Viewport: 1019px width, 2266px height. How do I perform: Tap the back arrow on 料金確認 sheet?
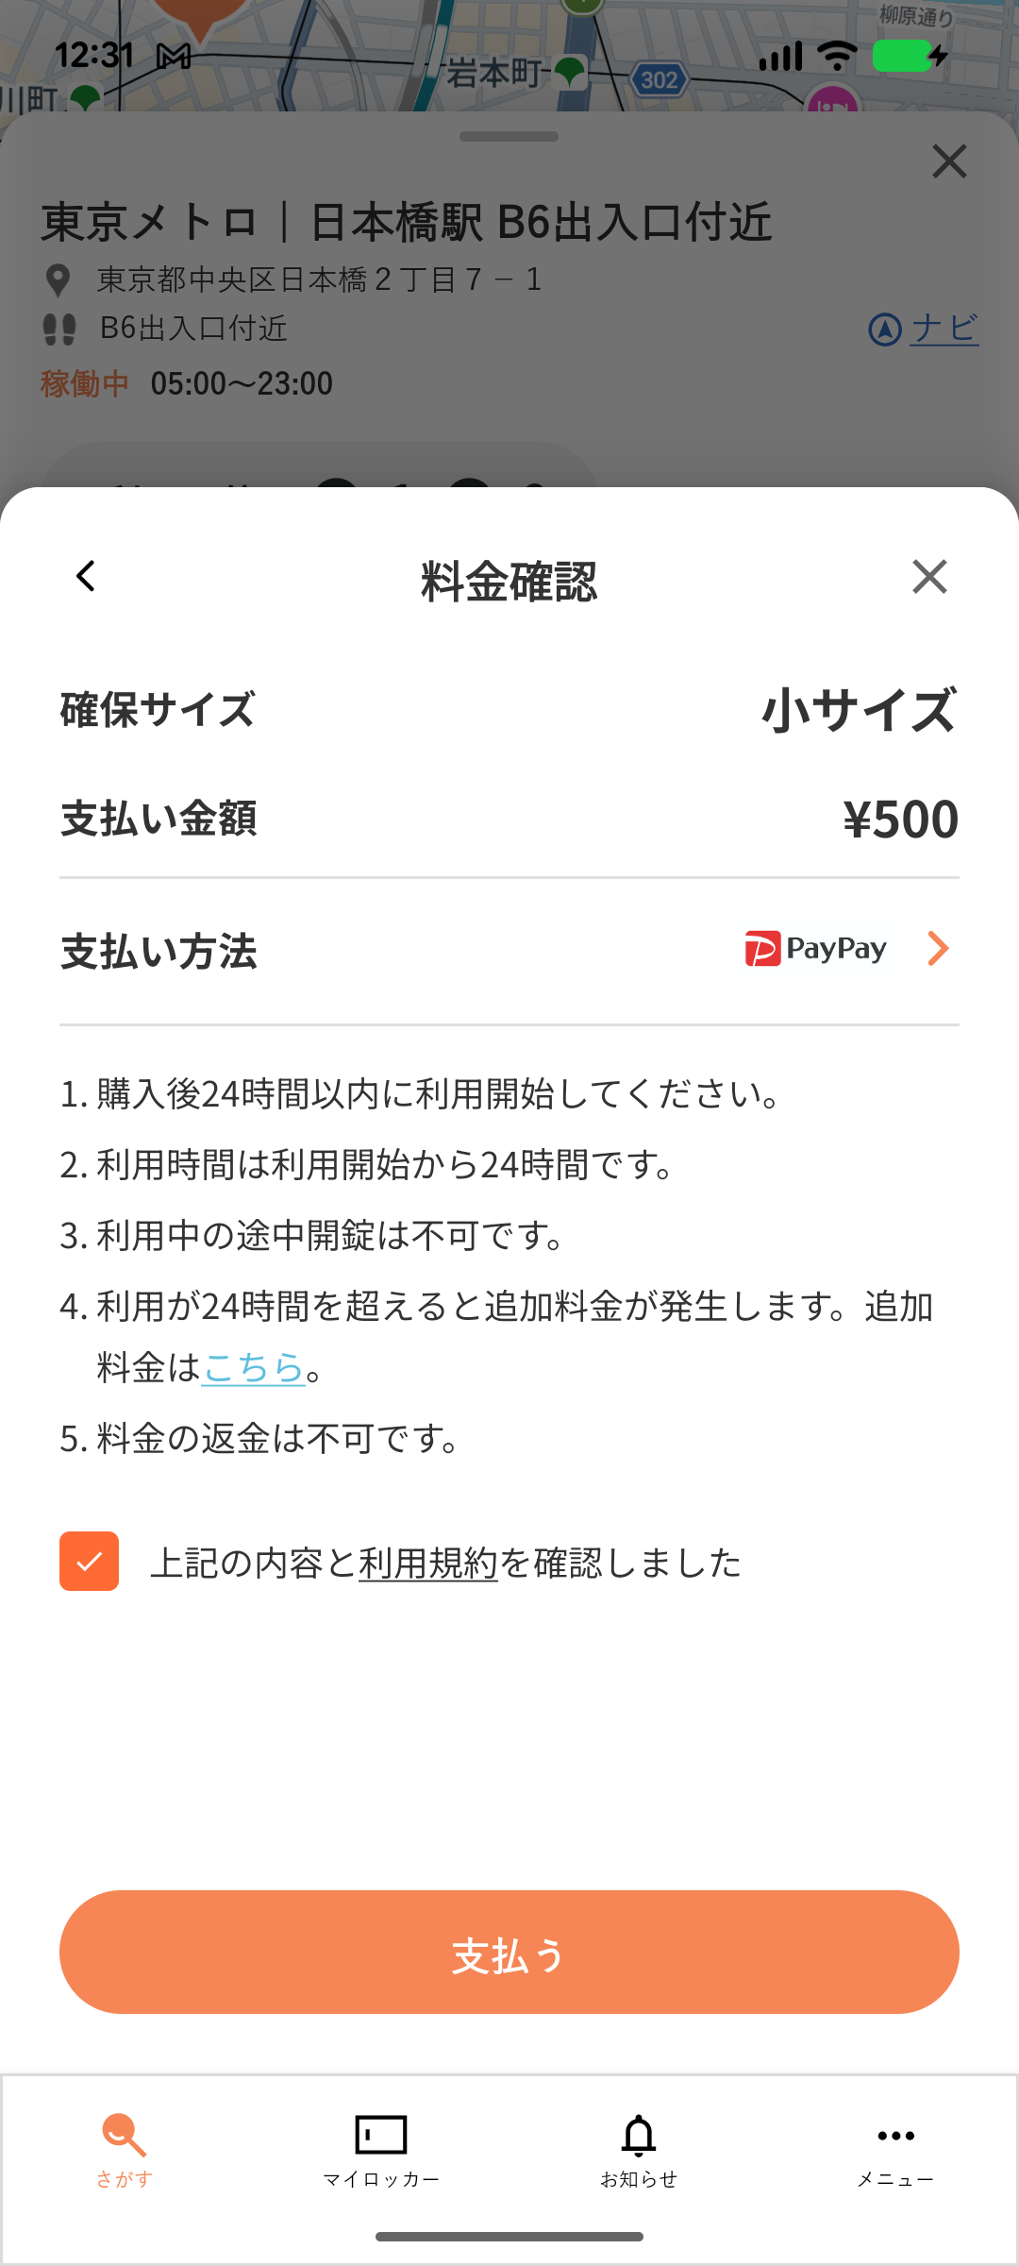point(86,576)
